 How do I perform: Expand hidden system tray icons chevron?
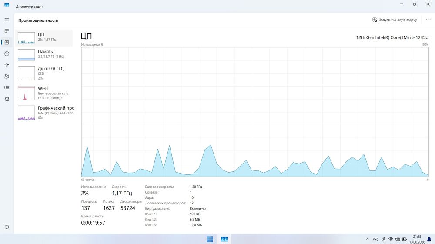367,239
